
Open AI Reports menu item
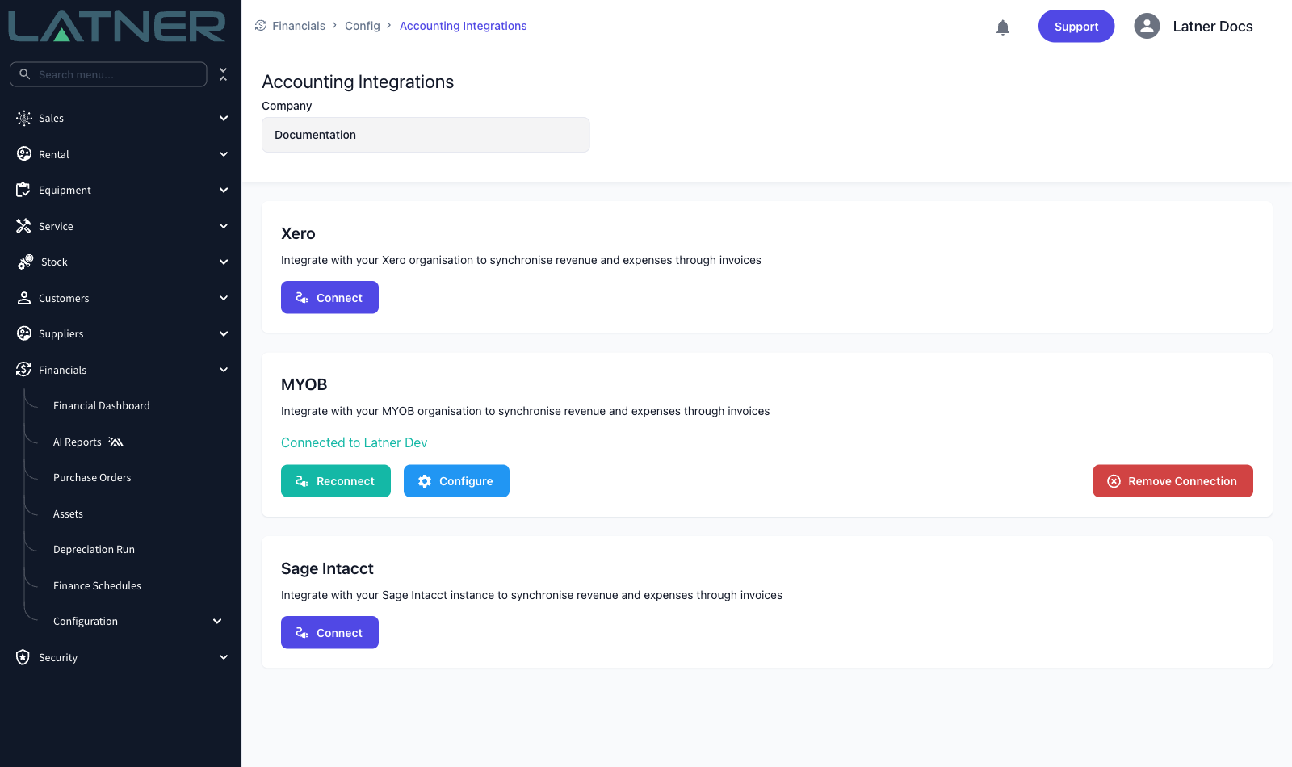tap(78, 442)
